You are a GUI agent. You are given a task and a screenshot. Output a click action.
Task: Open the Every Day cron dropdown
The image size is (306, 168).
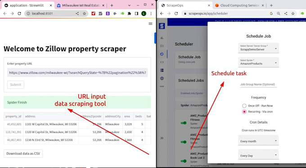(x=258, y=154)
